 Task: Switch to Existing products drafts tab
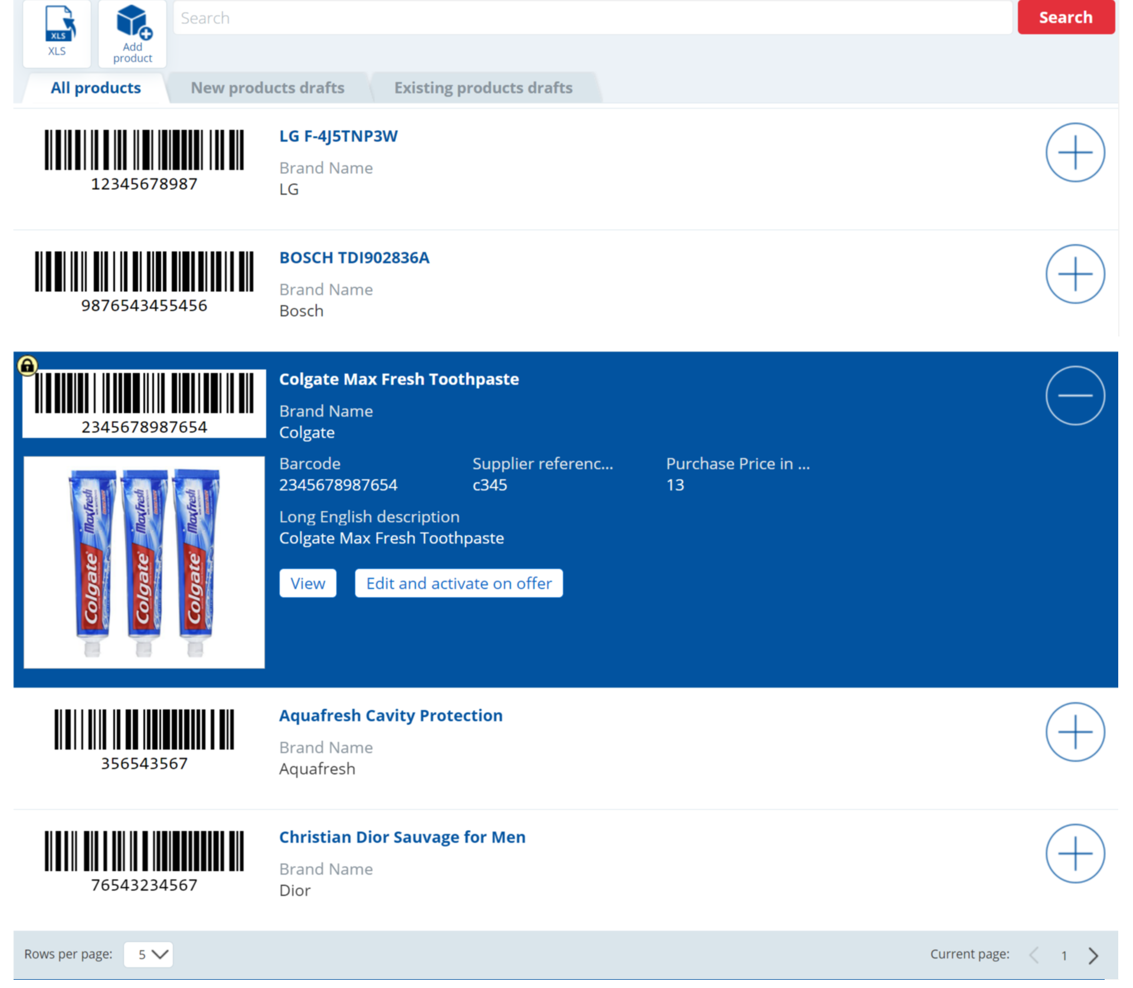483,88
